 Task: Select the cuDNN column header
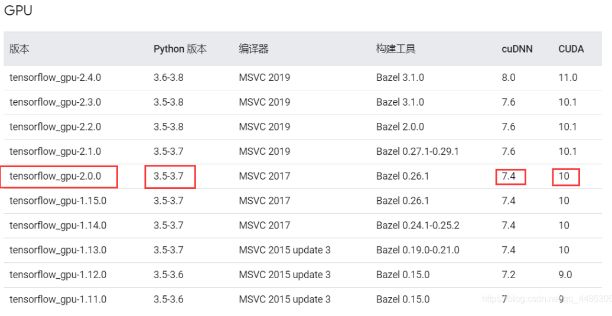[517, 49]
